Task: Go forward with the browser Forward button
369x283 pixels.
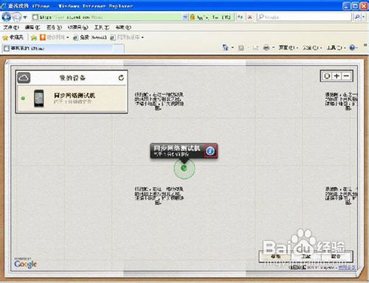Action: click(16, 17)
